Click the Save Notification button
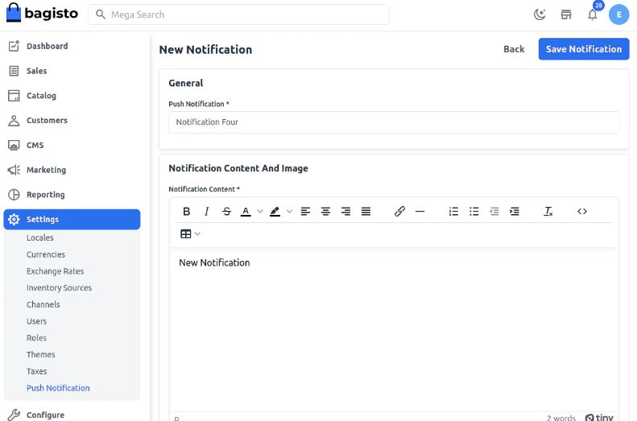The width and height of the screenshot is (637, 421). click(583, 49)
